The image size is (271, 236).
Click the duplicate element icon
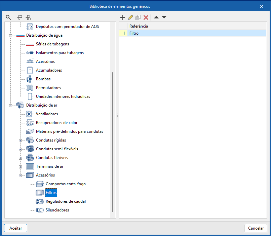point(138,17)
